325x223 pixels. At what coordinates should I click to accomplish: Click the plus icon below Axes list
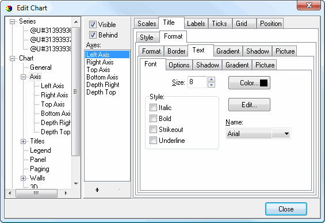(x=97, y=190)
